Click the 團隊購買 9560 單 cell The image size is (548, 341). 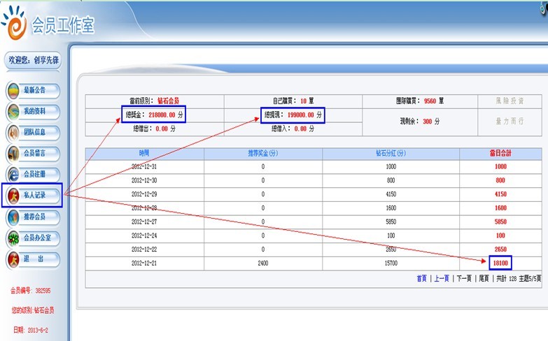420,101
